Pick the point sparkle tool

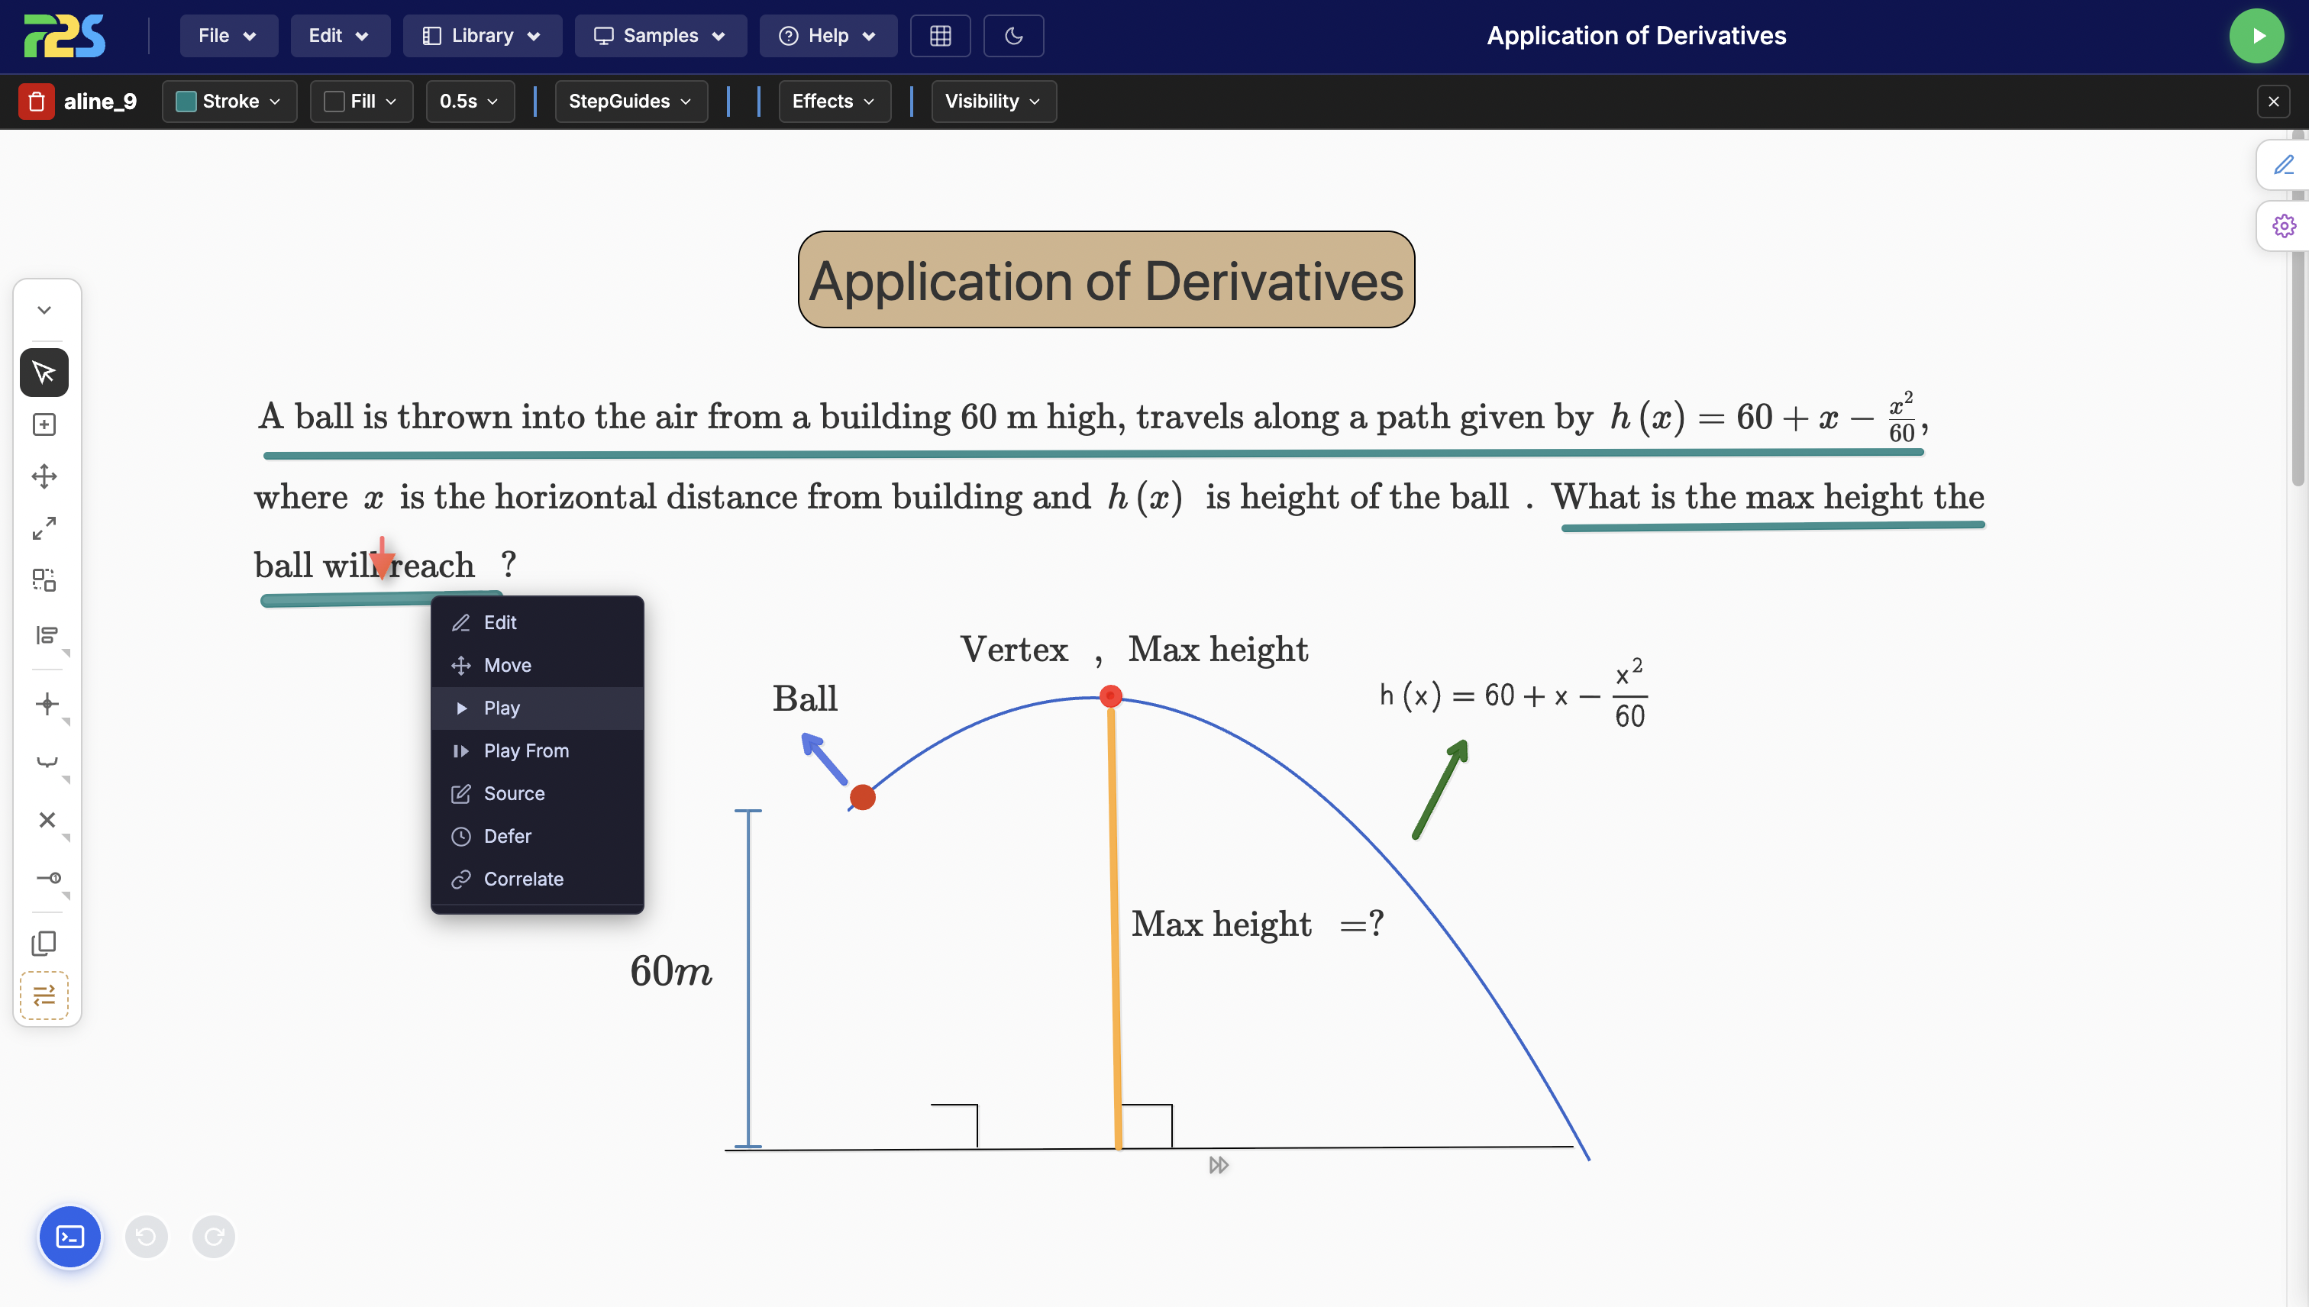47,705
